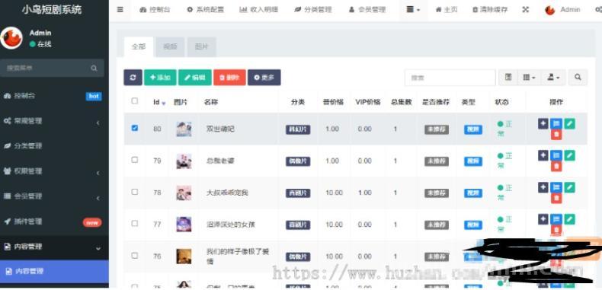
Task: Click the green 添加 button
Action: pos(160,78)
